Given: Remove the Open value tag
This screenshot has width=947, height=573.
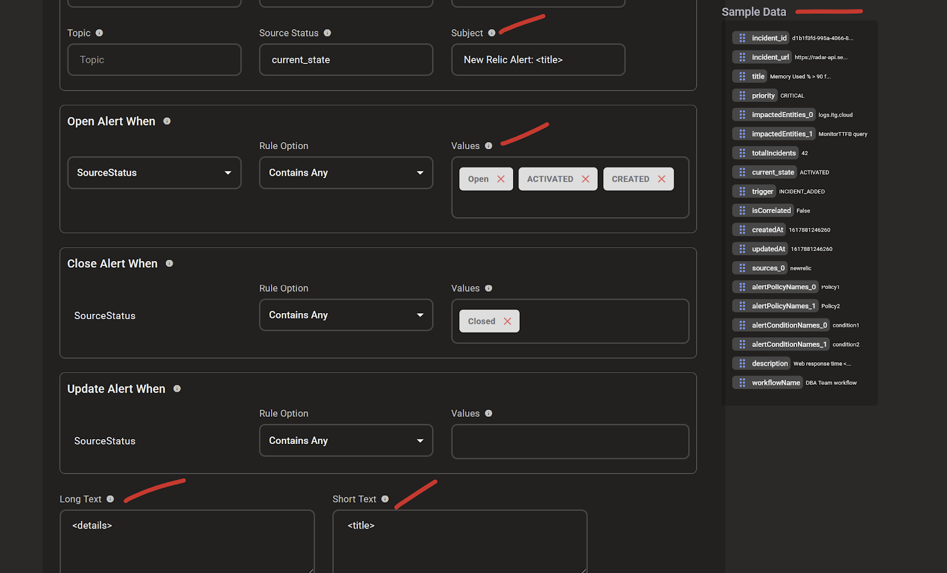Looking at the screenshot, I should coord(501,179).
